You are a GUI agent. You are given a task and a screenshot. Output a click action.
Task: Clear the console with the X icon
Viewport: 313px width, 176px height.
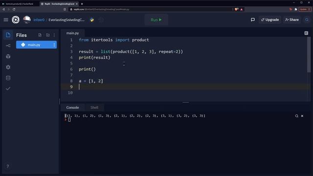(302, 116)
